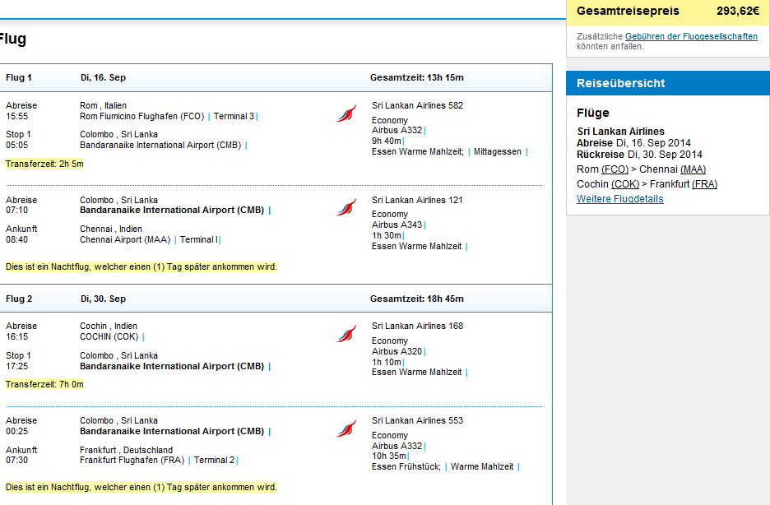The image size is (770, 505).
Task: Open the Weitere Flugdetails link
Action: [619, 199]
